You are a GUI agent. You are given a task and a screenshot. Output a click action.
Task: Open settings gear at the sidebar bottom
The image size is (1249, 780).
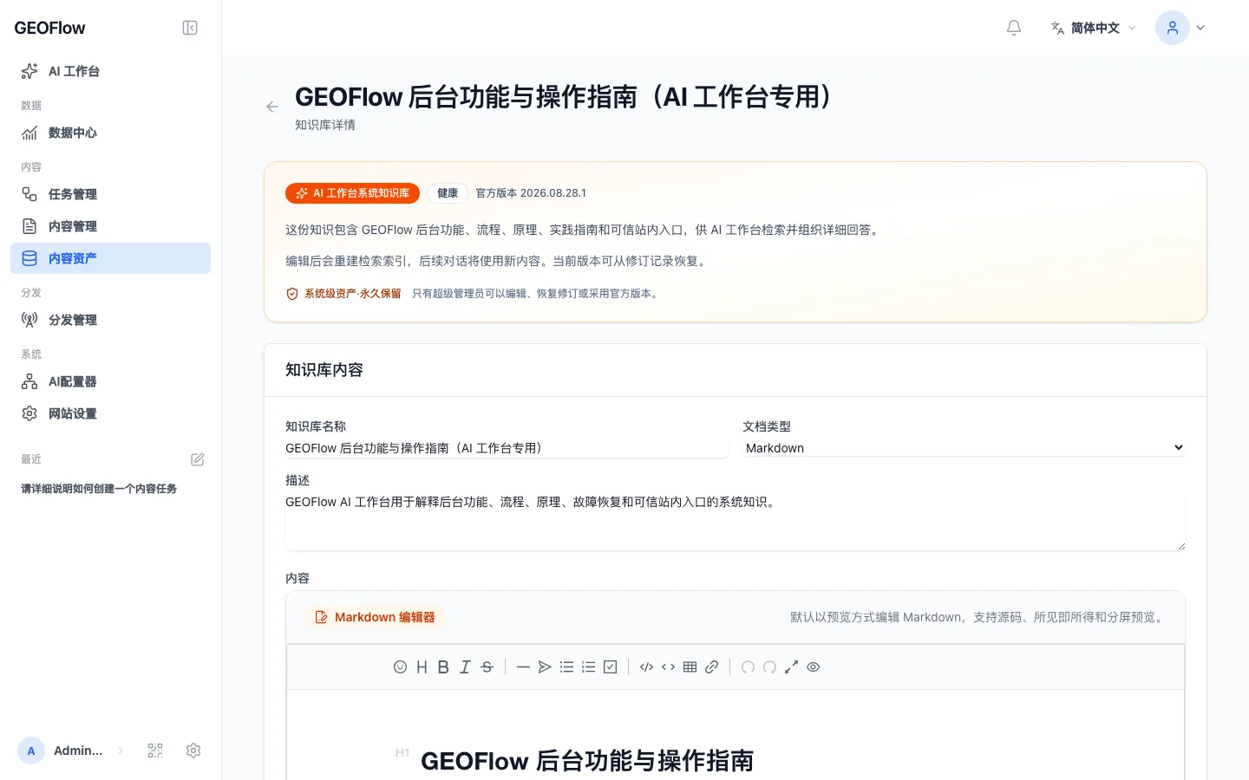pos(193,751)
